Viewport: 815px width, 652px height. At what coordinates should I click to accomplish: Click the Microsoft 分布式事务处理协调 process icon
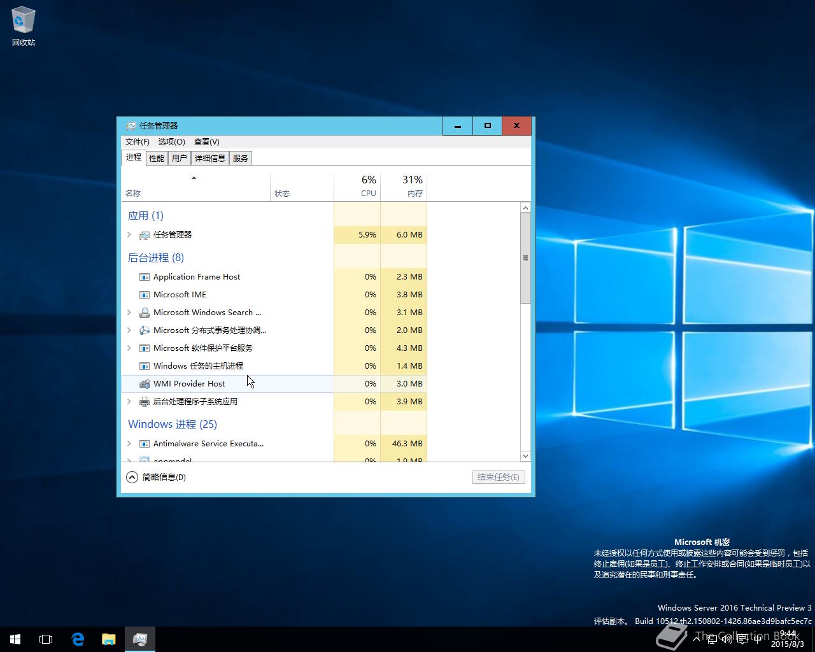point(145,330)
